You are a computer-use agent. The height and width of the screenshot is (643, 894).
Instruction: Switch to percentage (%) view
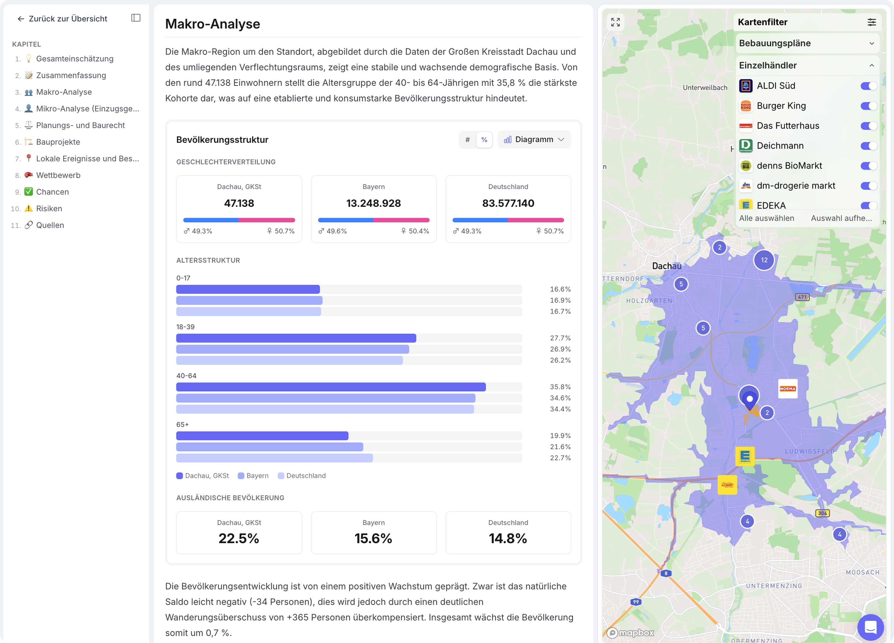coord(484,140)
